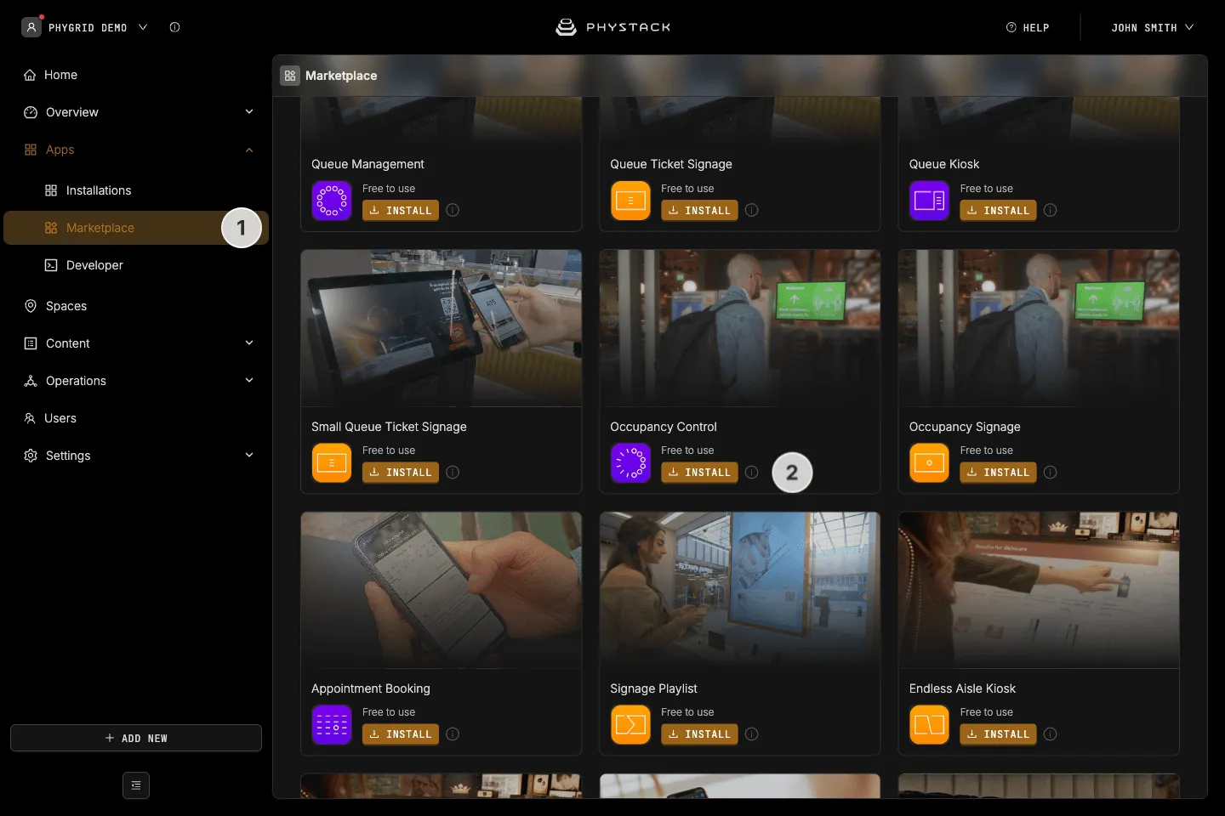Open the Endless Aisle Kiosk preview image
This screenshot has width=1225, height=816.
[1039, 590]
